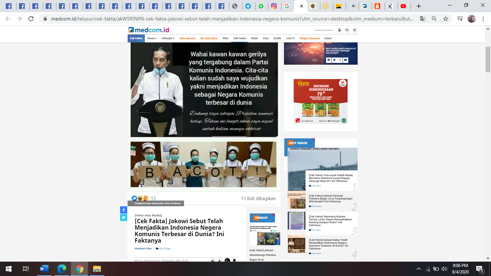491x276 pixels.
Task: Click the Facebook reactions count 13
Action: tap(153, 198)
